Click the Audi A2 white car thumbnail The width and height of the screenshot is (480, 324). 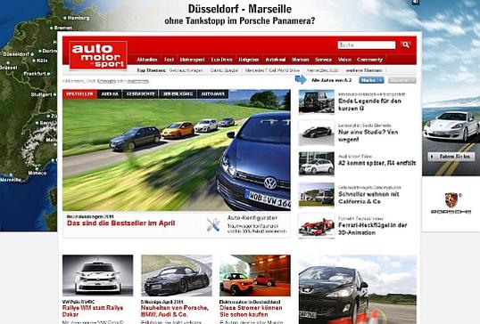tap(317, 164)
